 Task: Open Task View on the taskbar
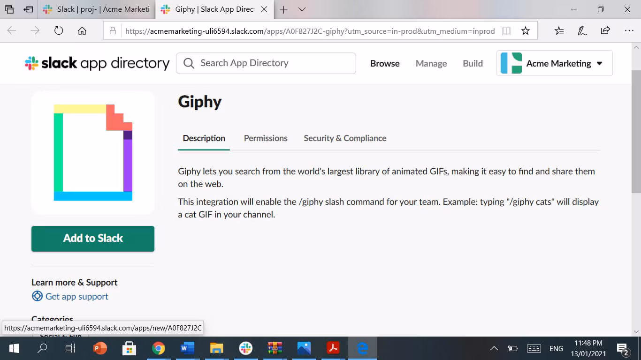click(70, 348)
